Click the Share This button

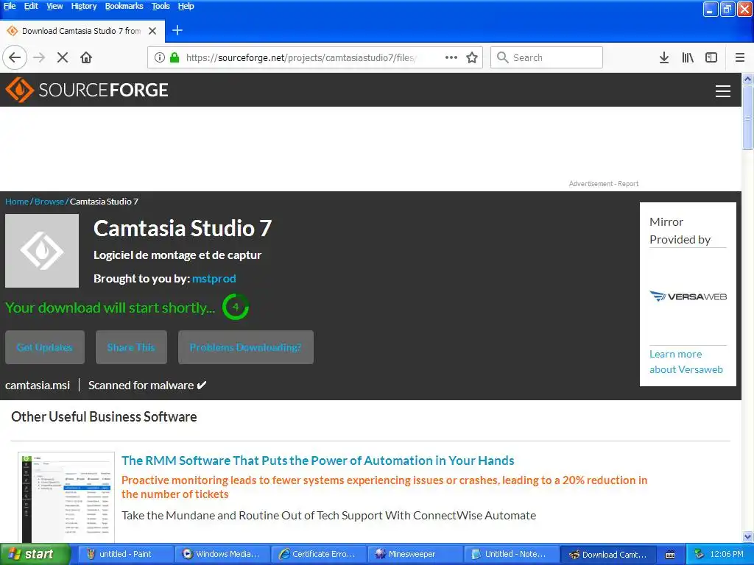click(x=131, y=347)
